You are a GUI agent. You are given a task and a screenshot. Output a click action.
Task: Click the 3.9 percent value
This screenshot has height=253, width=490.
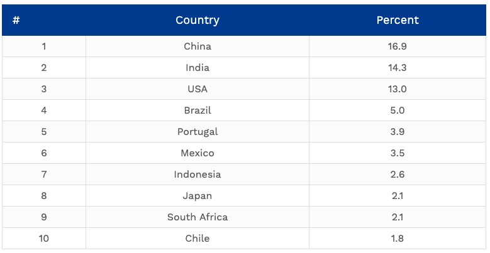[398, 132]
